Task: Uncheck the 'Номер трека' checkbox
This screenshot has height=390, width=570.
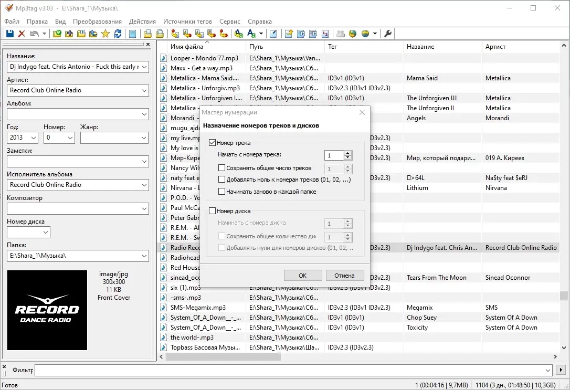Action: (213, 143)
